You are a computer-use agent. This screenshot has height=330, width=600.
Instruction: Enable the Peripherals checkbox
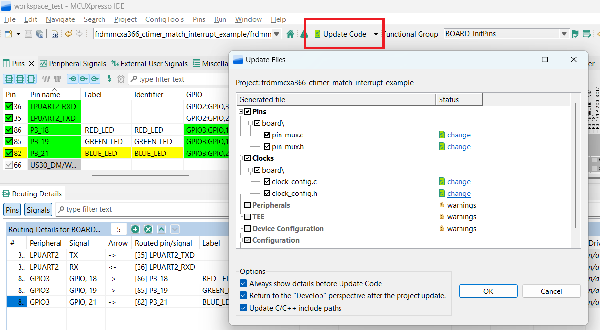click(x=248, y=205)
